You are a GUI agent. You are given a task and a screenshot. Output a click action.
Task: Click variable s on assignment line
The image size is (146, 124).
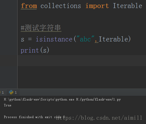coord(23,40)
